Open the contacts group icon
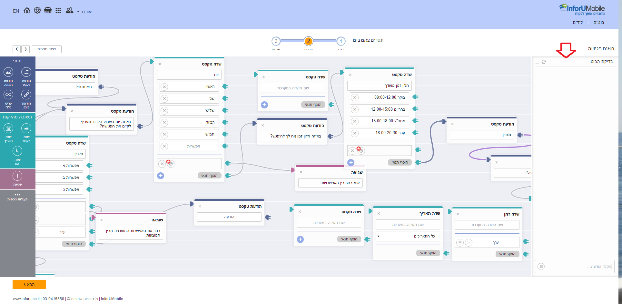This screenshot has height=304, width=622. (69, 11)
